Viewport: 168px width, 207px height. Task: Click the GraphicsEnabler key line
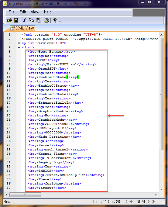point(56,111)
